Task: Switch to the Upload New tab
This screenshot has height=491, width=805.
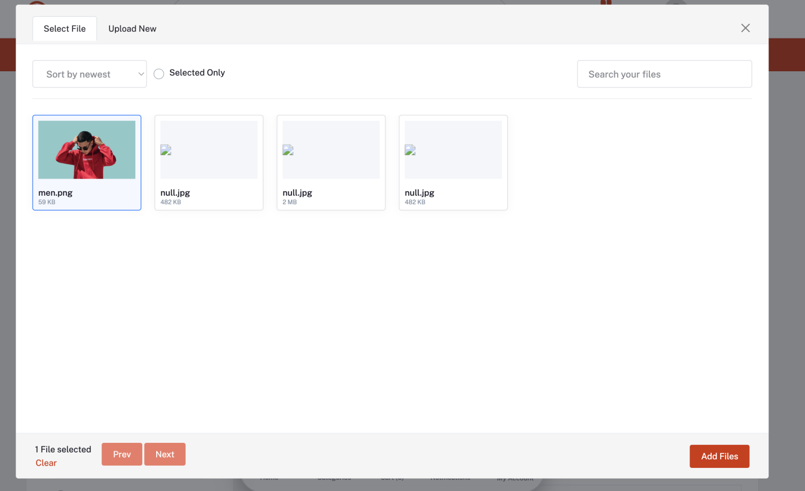Action: pyautogui.click(x=132, y=29)
